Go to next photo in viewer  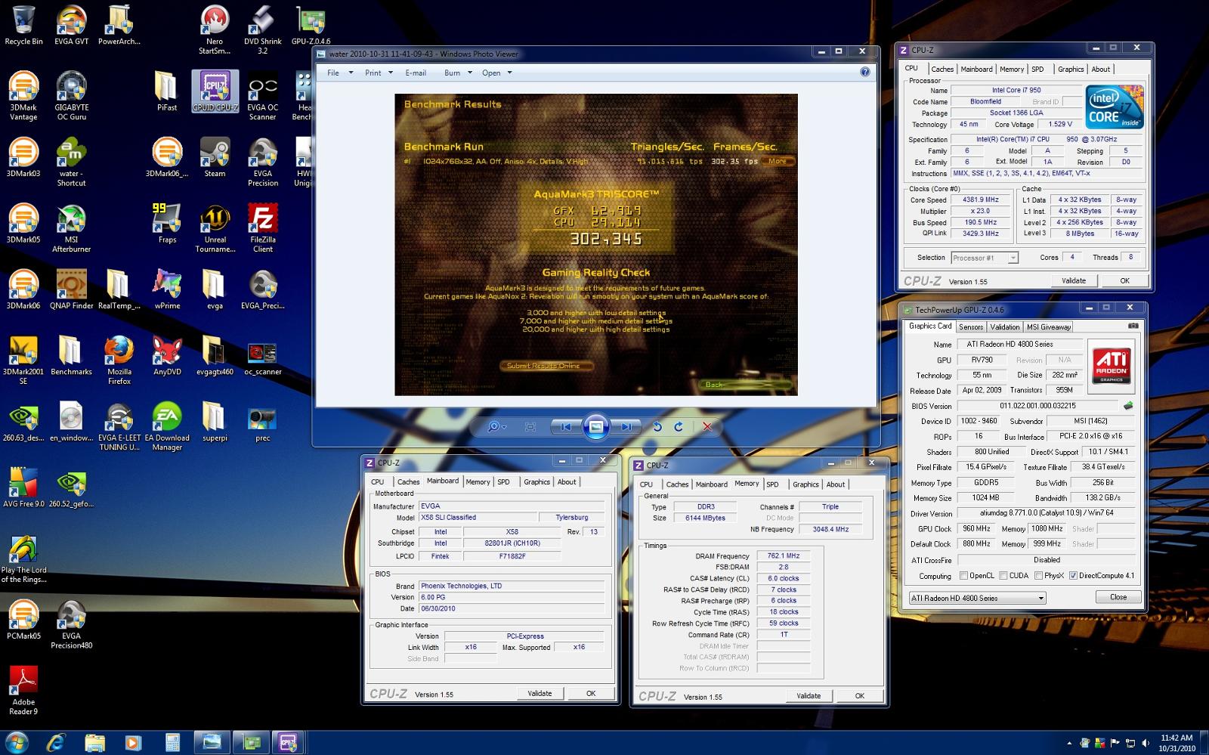click(x=626, y=427)
